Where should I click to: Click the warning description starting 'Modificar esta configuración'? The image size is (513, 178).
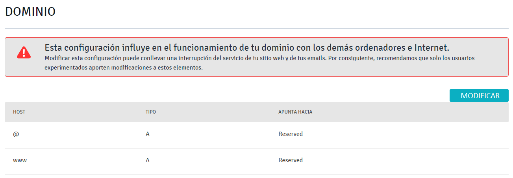pos(259,63)
